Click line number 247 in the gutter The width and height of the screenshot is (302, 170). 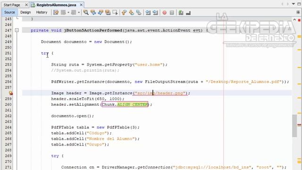pos(8,30)
